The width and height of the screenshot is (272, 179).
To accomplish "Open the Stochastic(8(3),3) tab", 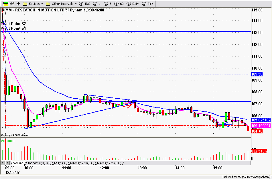I will coord(39,163).
